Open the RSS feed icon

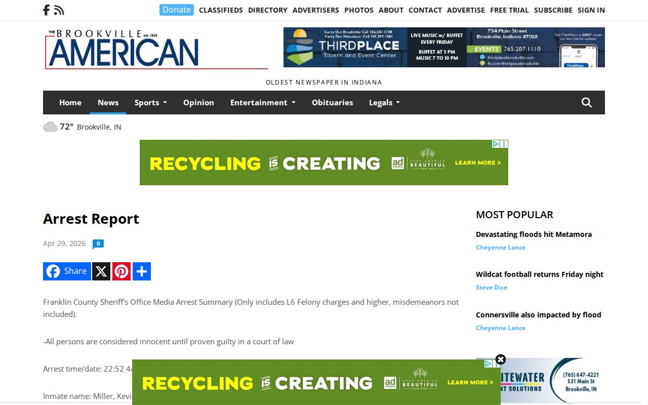[x=59, y=10]
